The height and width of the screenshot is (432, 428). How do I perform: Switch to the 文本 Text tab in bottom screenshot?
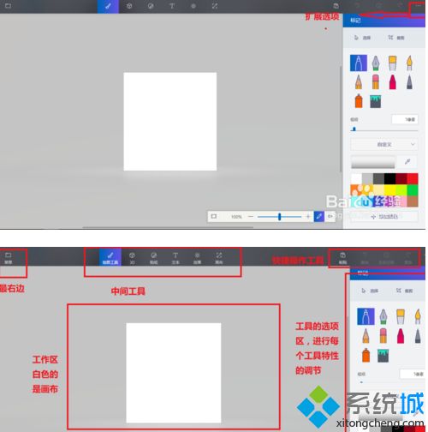click(175, 257)
